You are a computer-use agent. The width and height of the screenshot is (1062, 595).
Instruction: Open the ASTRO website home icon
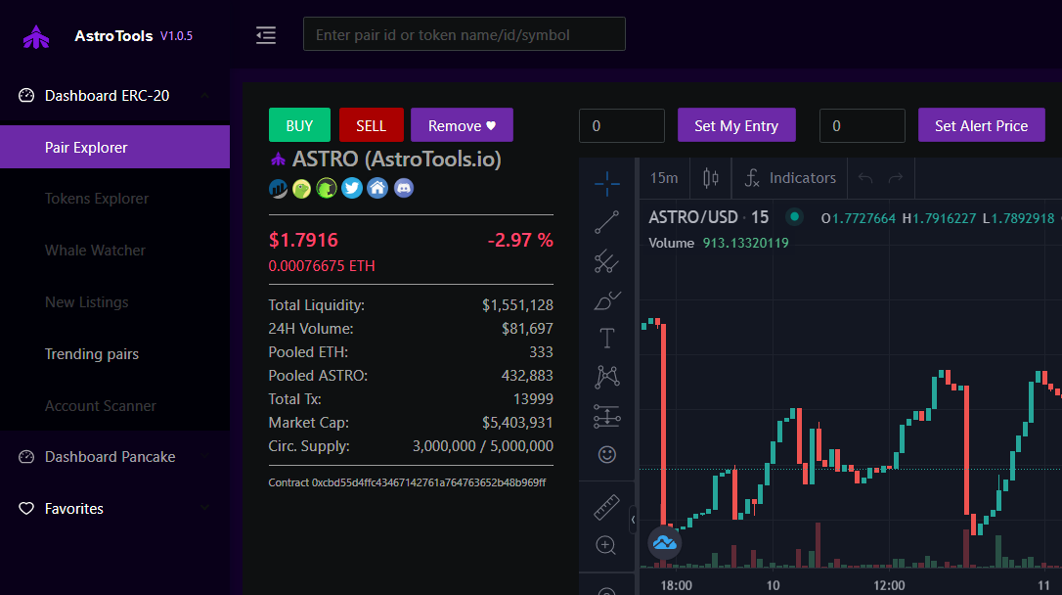377,189
